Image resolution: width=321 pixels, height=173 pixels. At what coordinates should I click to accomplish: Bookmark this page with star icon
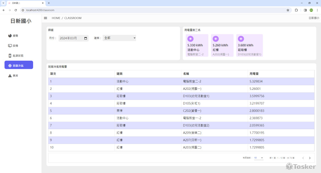click(288, 10)
